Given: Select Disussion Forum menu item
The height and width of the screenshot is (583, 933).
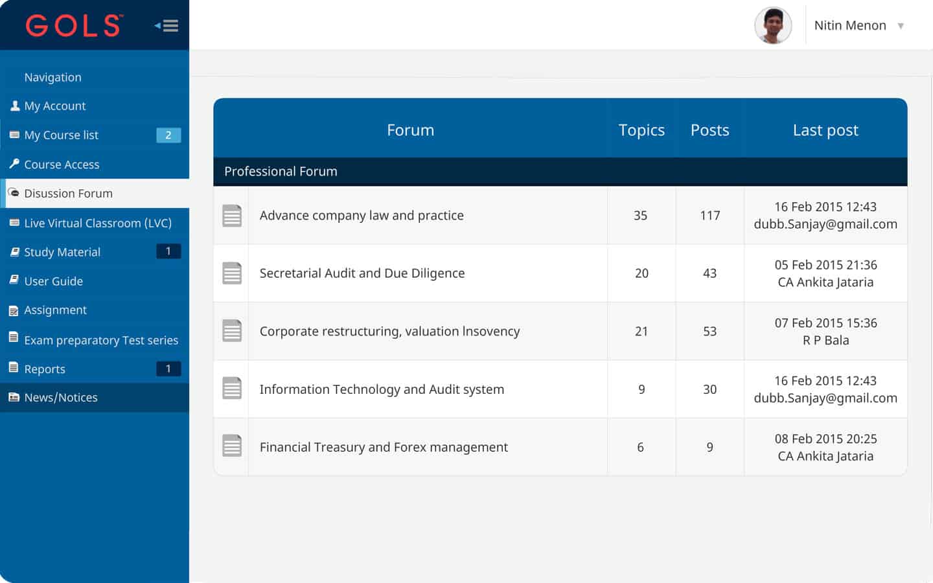Looking at the screenshot, I should (x=95, y=193).
